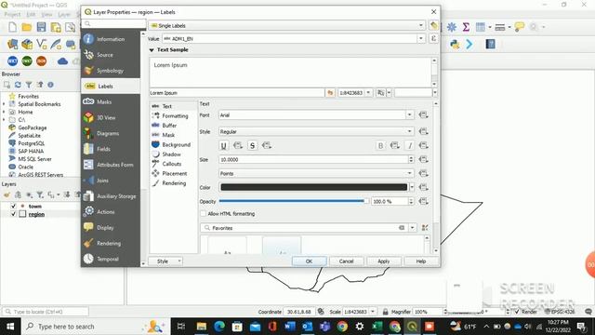Screen dimensions: 595x335
Task: Open data-defined override for Size
Action: 424,159
